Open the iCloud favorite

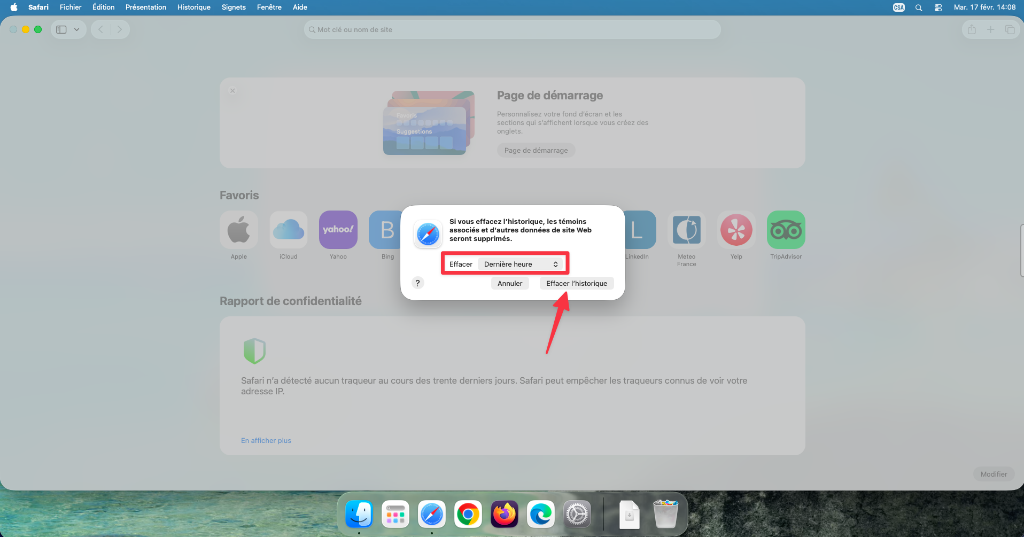(x=289, y=230)
